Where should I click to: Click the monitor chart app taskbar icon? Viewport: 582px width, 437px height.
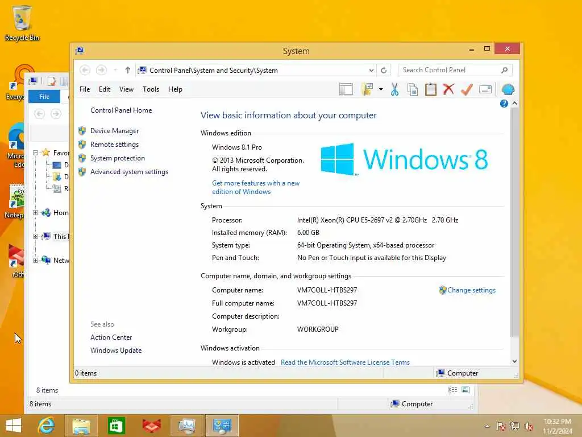point(186,426)
